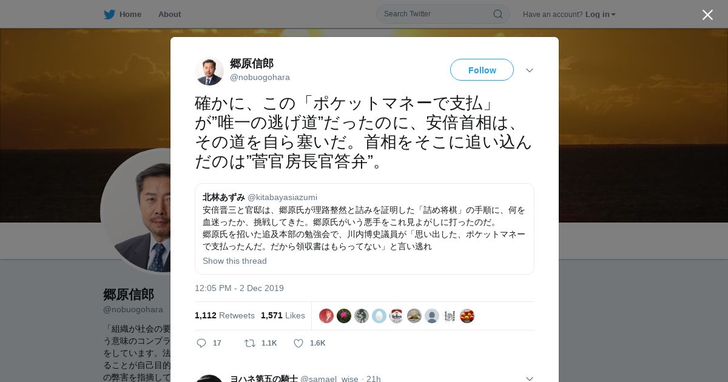Click the first liker's red avatar

tap(326, 316)
